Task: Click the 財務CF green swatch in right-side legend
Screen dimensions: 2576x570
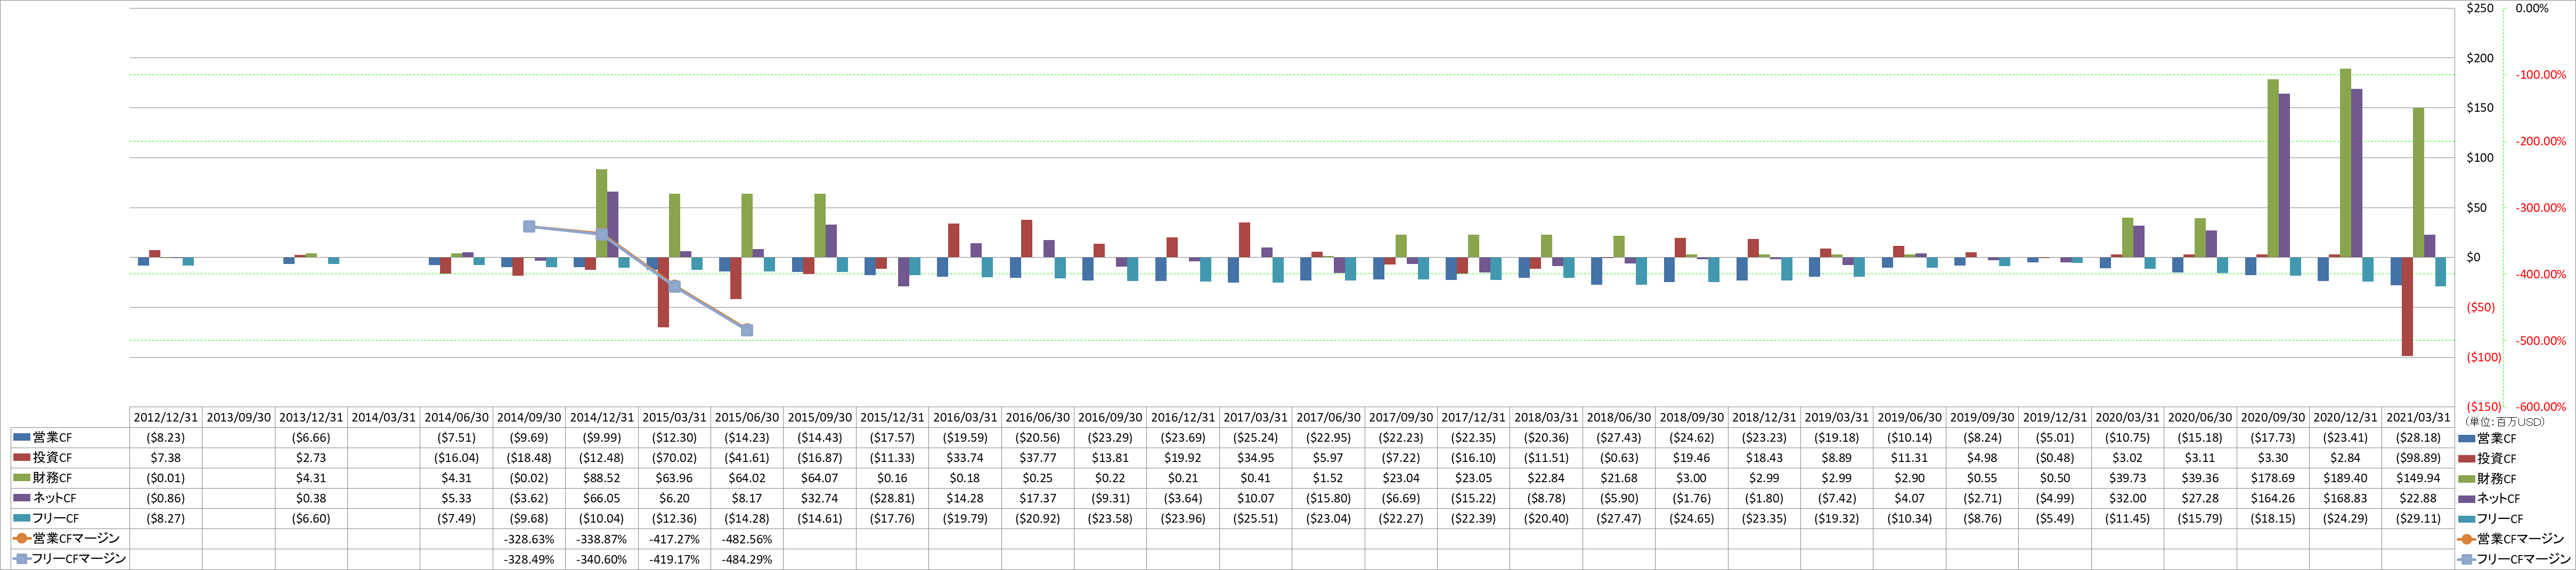Action: coord(2466,479)
